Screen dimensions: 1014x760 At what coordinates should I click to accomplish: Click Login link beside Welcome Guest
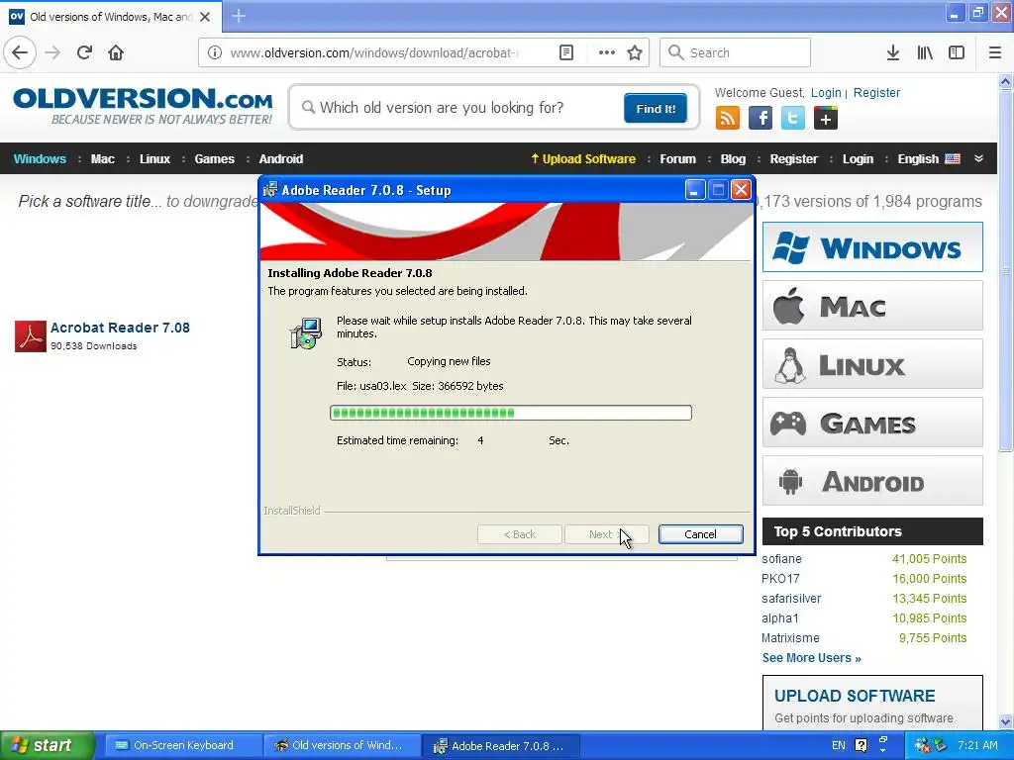point(826,92)
